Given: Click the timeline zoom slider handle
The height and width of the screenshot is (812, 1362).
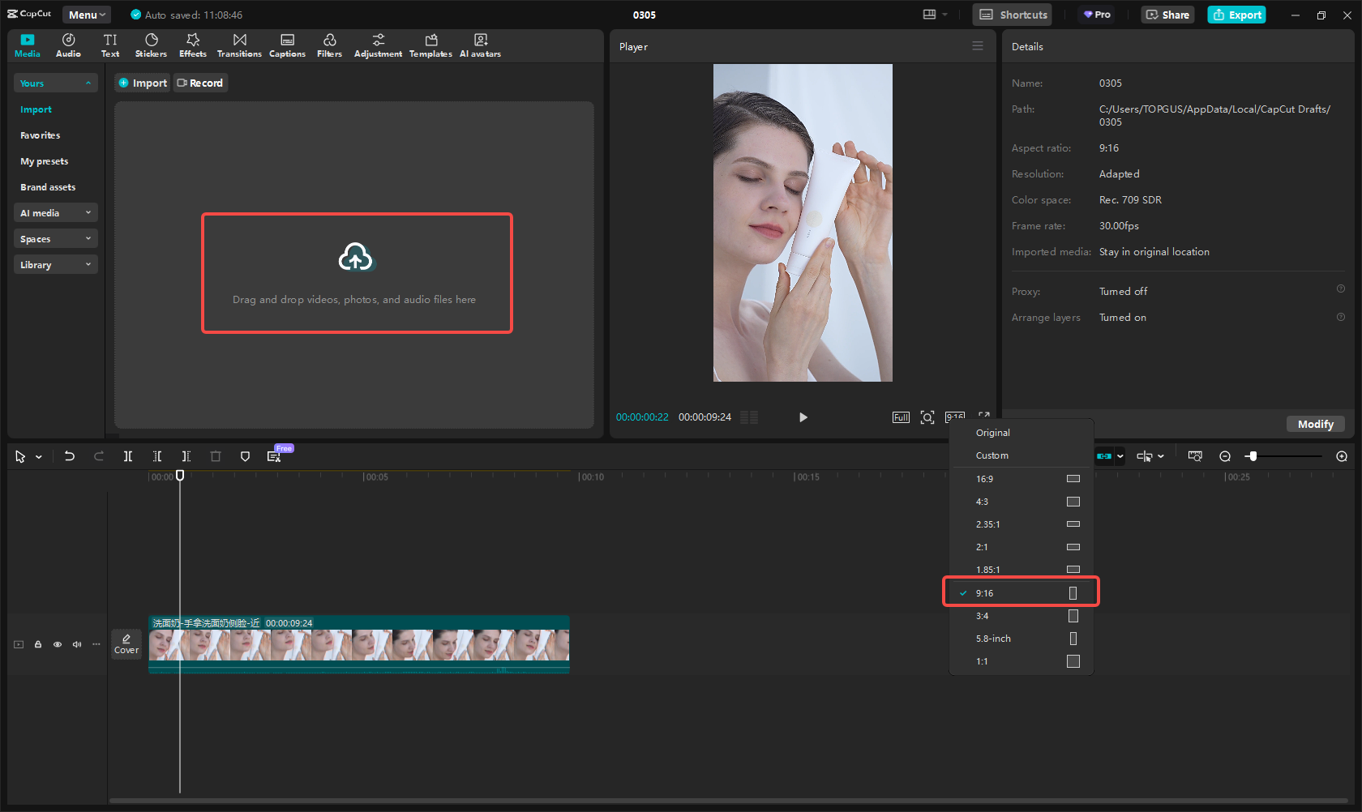Looking at the screenshot, I should pos(1253,456).
